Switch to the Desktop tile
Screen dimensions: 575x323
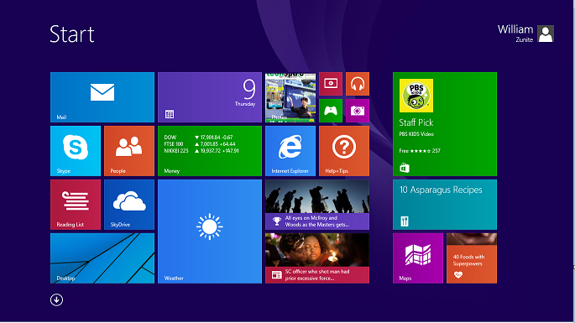102,258
